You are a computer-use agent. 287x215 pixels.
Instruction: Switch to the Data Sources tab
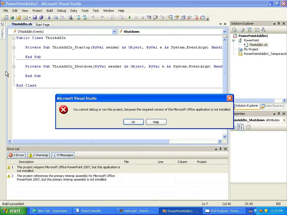(272, 106)
